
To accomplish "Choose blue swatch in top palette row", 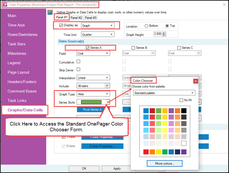I will 146,111.
